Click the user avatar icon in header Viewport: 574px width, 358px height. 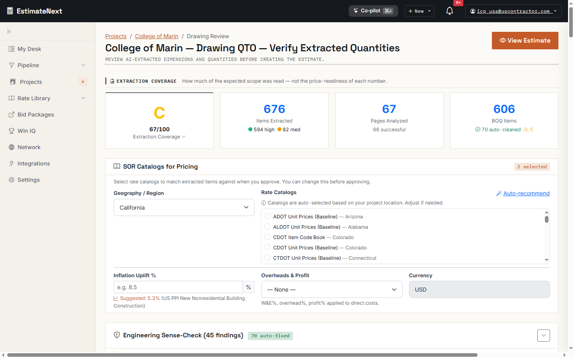pyautogui.click(x=473, y=11)
